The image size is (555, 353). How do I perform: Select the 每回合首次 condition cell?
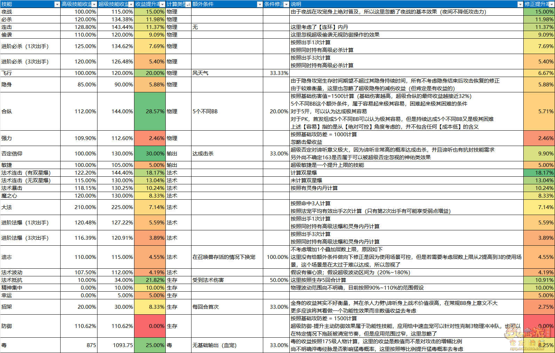(x=227, y=307)
